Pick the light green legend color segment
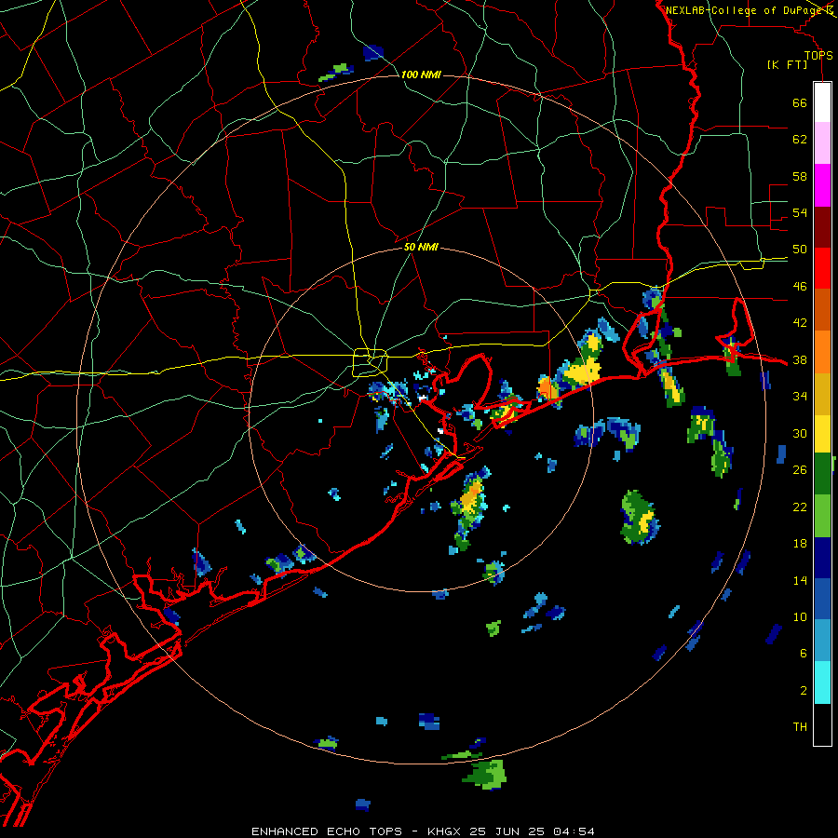This screenshot has width=838, height=838. [822, 516]
